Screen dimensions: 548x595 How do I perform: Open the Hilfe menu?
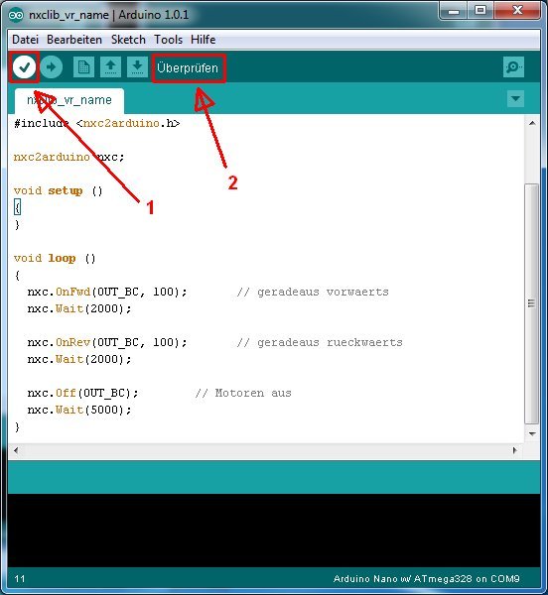coord(203,40)
